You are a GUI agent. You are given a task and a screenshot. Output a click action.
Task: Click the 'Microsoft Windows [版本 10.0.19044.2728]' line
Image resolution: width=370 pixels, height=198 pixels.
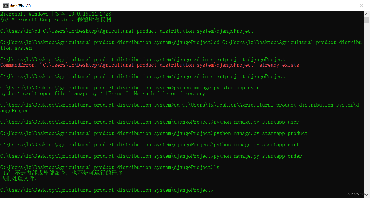[x=57, y=14]
